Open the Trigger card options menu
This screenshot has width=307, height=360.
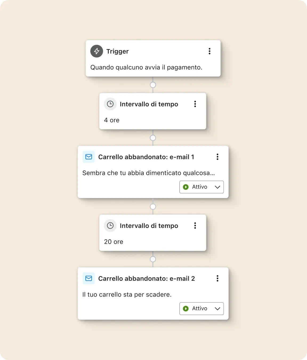coord(209,51)
